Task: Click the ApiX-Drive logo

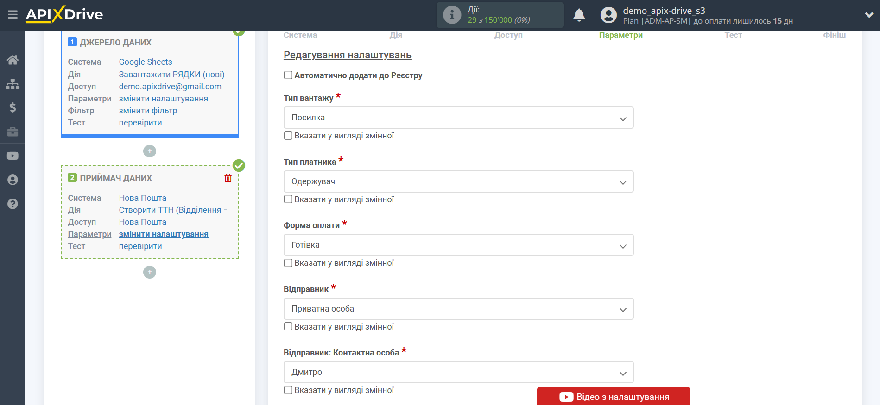Action: (x=64, y=14)
